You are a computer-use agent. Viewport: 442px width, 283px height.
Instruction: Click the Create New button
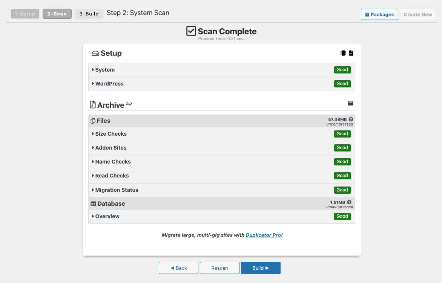pos(418,14)
